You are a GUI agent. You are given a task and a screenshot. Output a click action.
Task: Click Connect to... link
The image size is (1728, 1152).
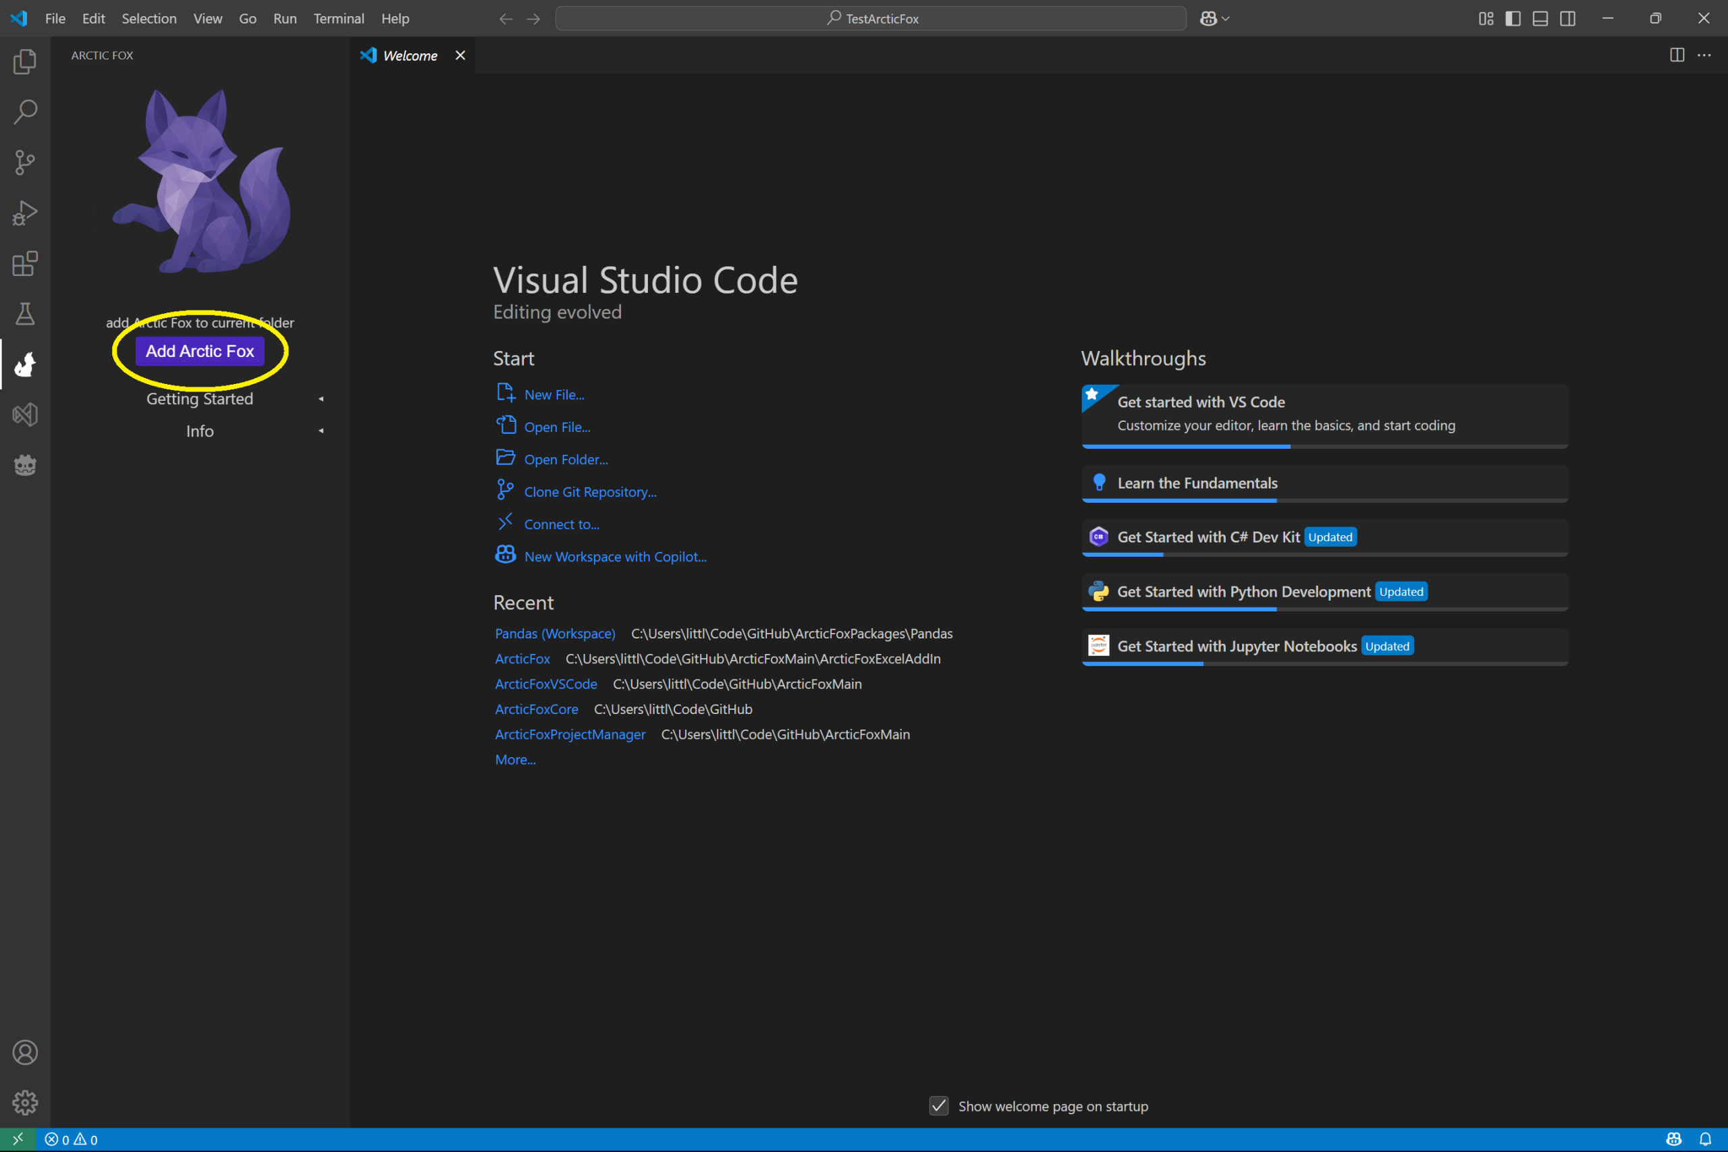[x=562, y=524]
